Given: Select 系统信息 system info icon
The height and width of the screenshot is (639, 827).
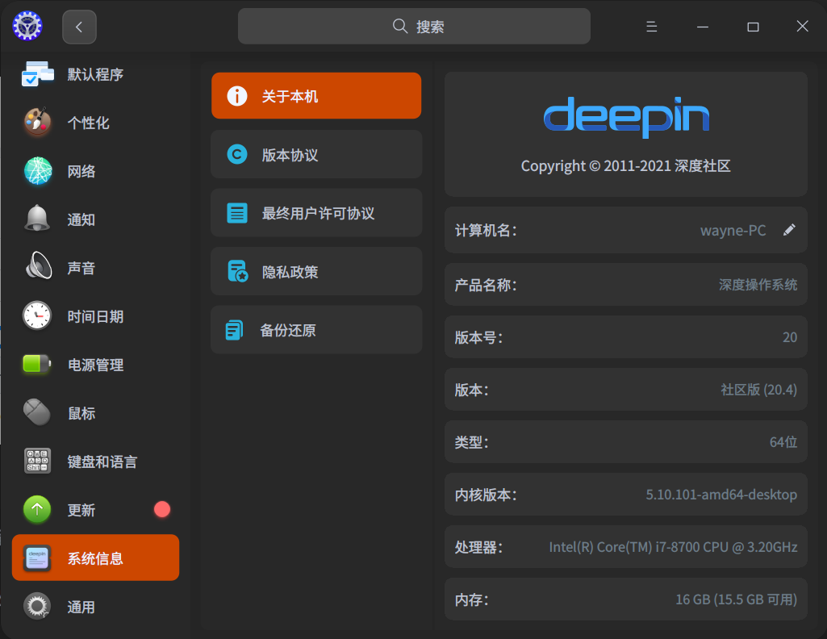Looking at the screenshot, I should (37, 558).
